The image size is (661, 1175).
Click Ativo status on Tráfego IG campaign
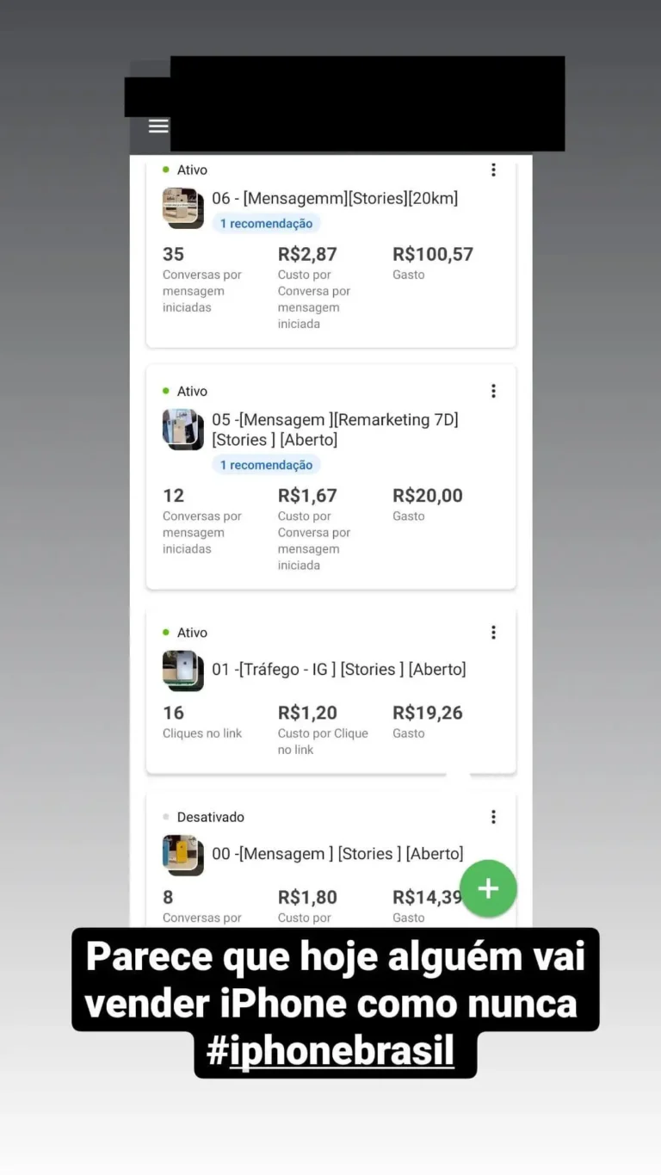coord(192,633)
